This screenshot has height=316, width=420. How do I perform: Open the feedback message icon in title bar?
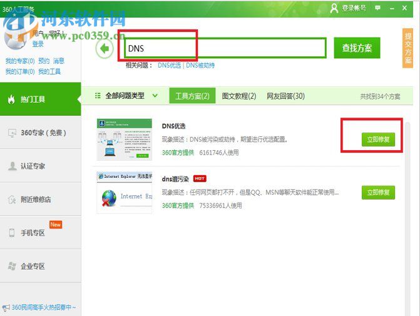(x=377, y=8)
